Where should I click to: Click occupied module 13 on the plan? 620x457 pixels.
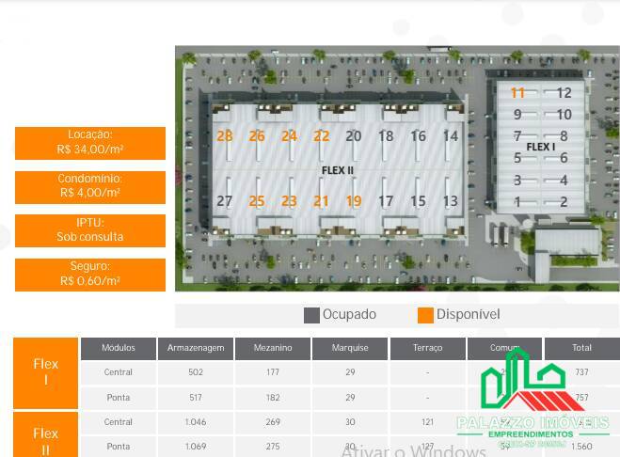click(450, 201)
